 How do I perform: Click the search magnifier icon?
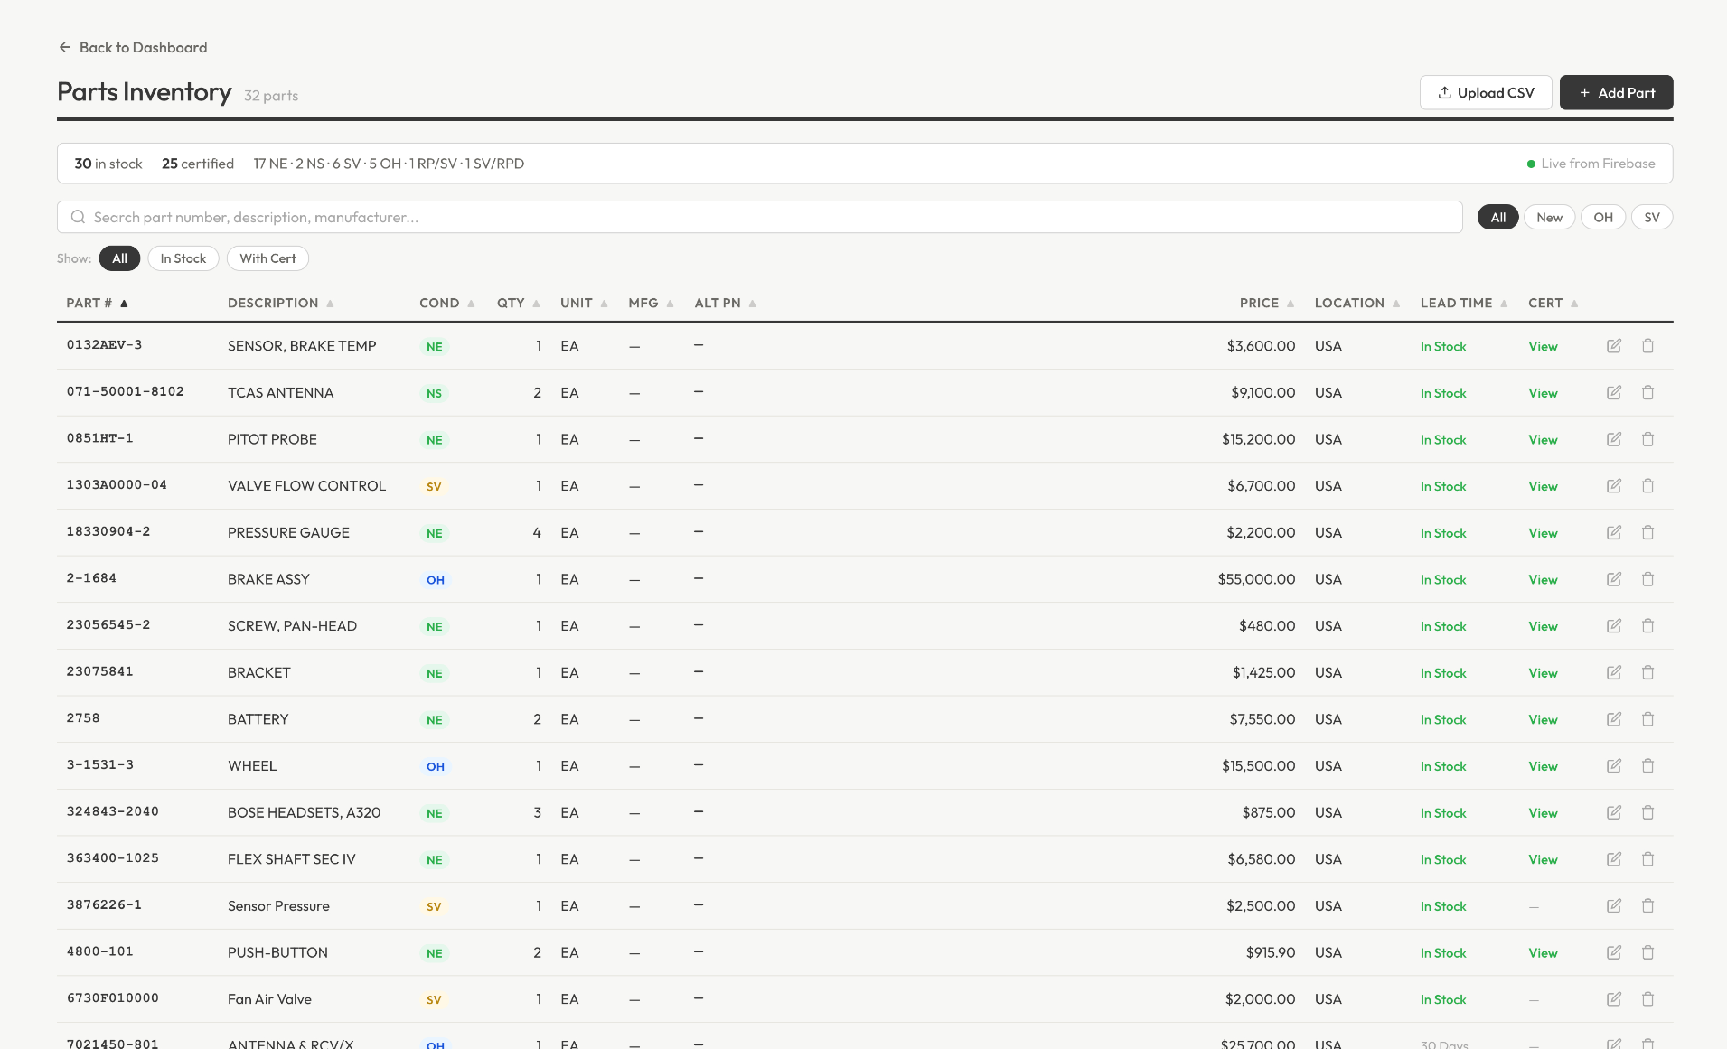tap(78, 217)
